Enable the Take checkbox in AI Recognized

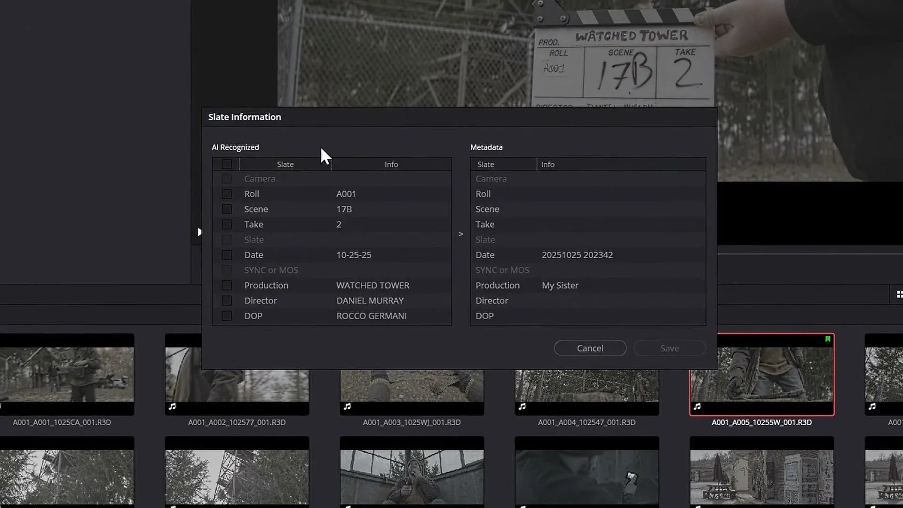(x=227, y=224)
